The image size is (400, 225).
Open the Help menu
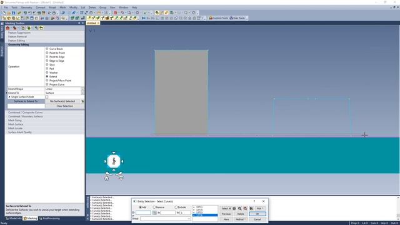pyautogui.click(x=134, y=7)
